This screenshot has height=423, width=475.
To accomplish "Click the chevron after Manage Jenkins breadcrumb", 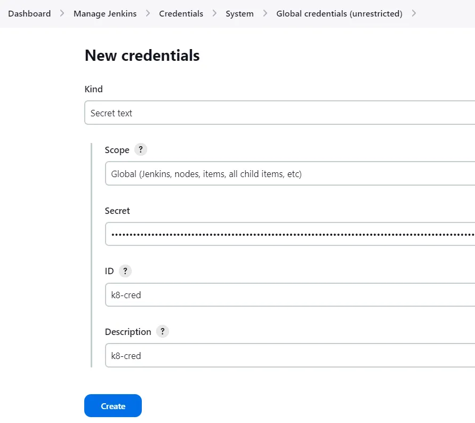I will [x=148, y=13].
